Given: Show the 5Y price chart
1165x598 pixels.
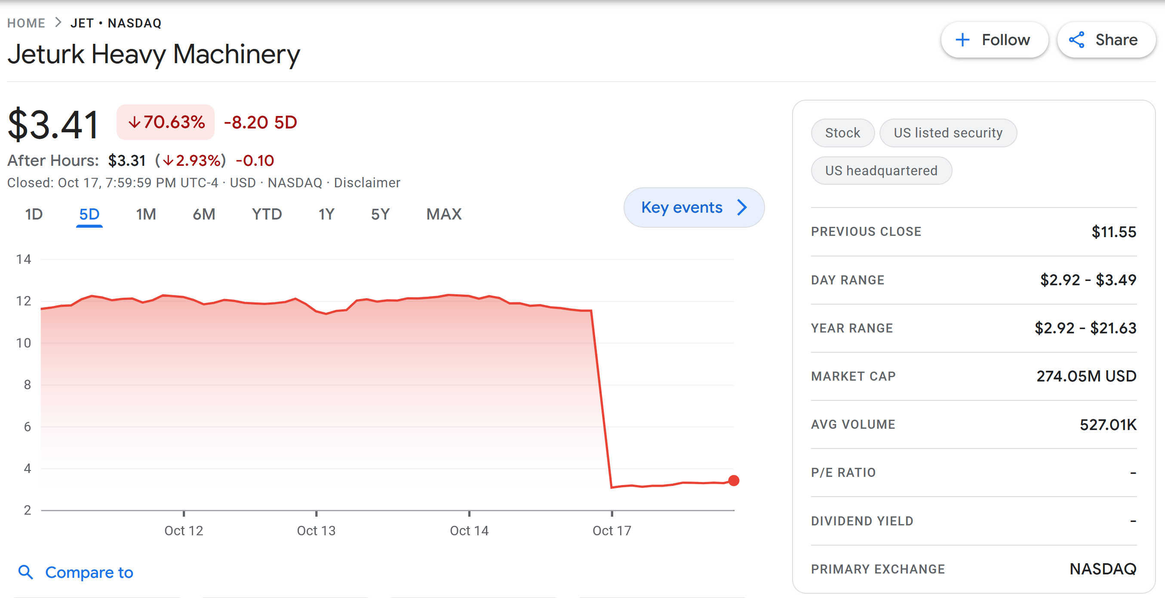Looking at the screenshot, I should 380,214.
